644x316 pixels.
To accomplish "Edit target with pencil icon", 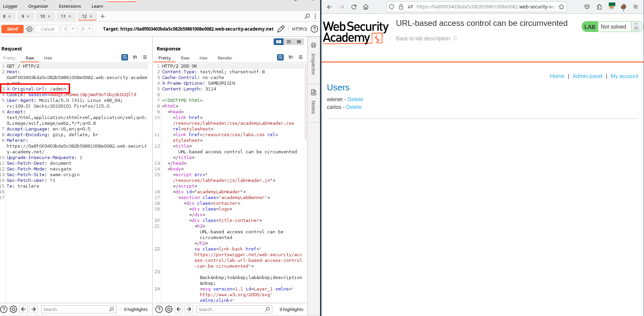I will point(281,29).
